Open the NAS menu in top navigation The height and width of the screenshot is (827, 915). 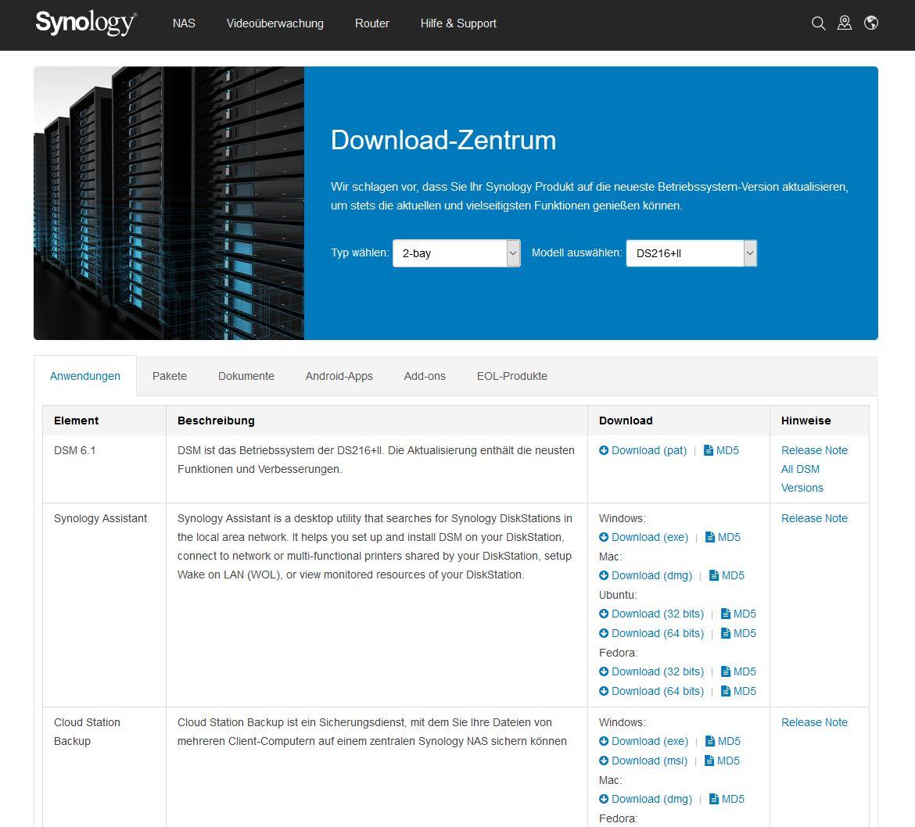184,23
